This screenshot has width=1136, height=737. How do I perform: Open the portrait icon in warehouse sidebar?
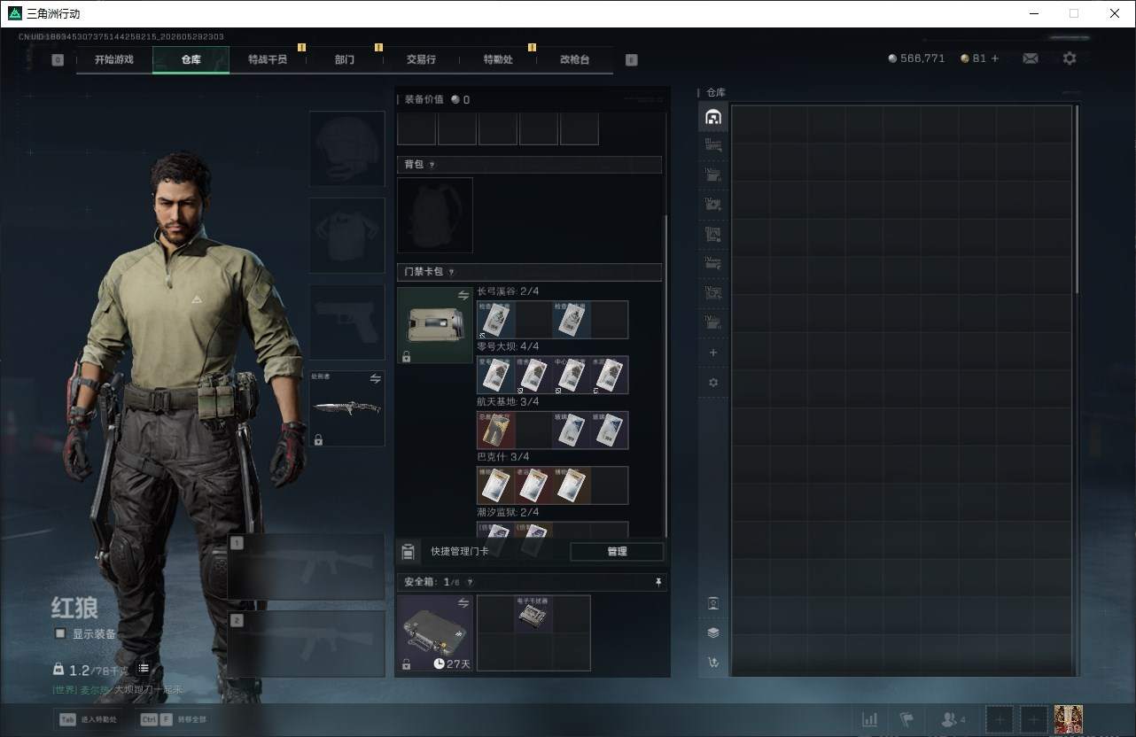(x=713, y=603)
